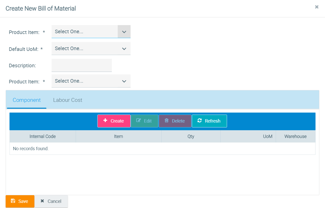Expand the first Product Item dropdown arrow
This screenshot has height=208, width=325.
tap(124, 32)
